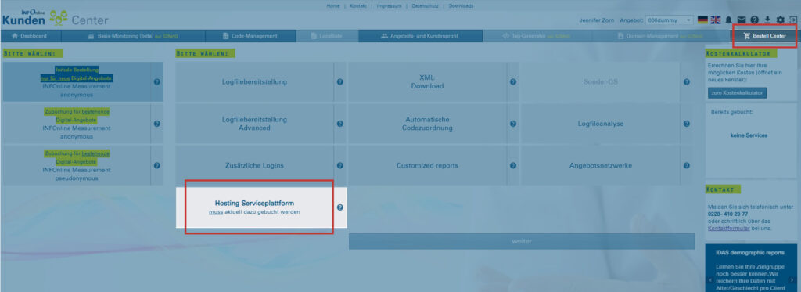The height and width of the screenshot is (292, 801).
Task: Open notifications bell icon
Action: tap(728, 20)
